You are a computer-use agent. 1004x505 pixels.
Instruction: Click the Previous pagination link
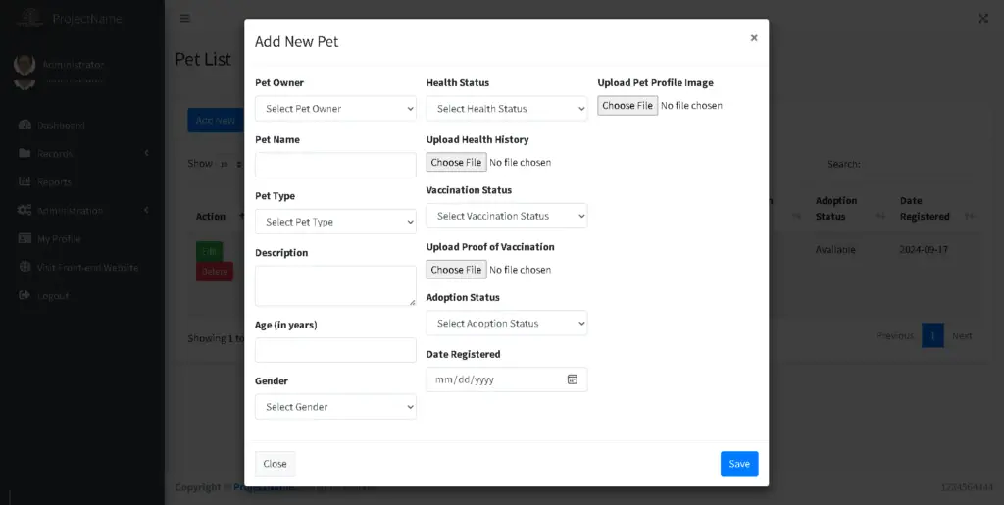(894, 335)
